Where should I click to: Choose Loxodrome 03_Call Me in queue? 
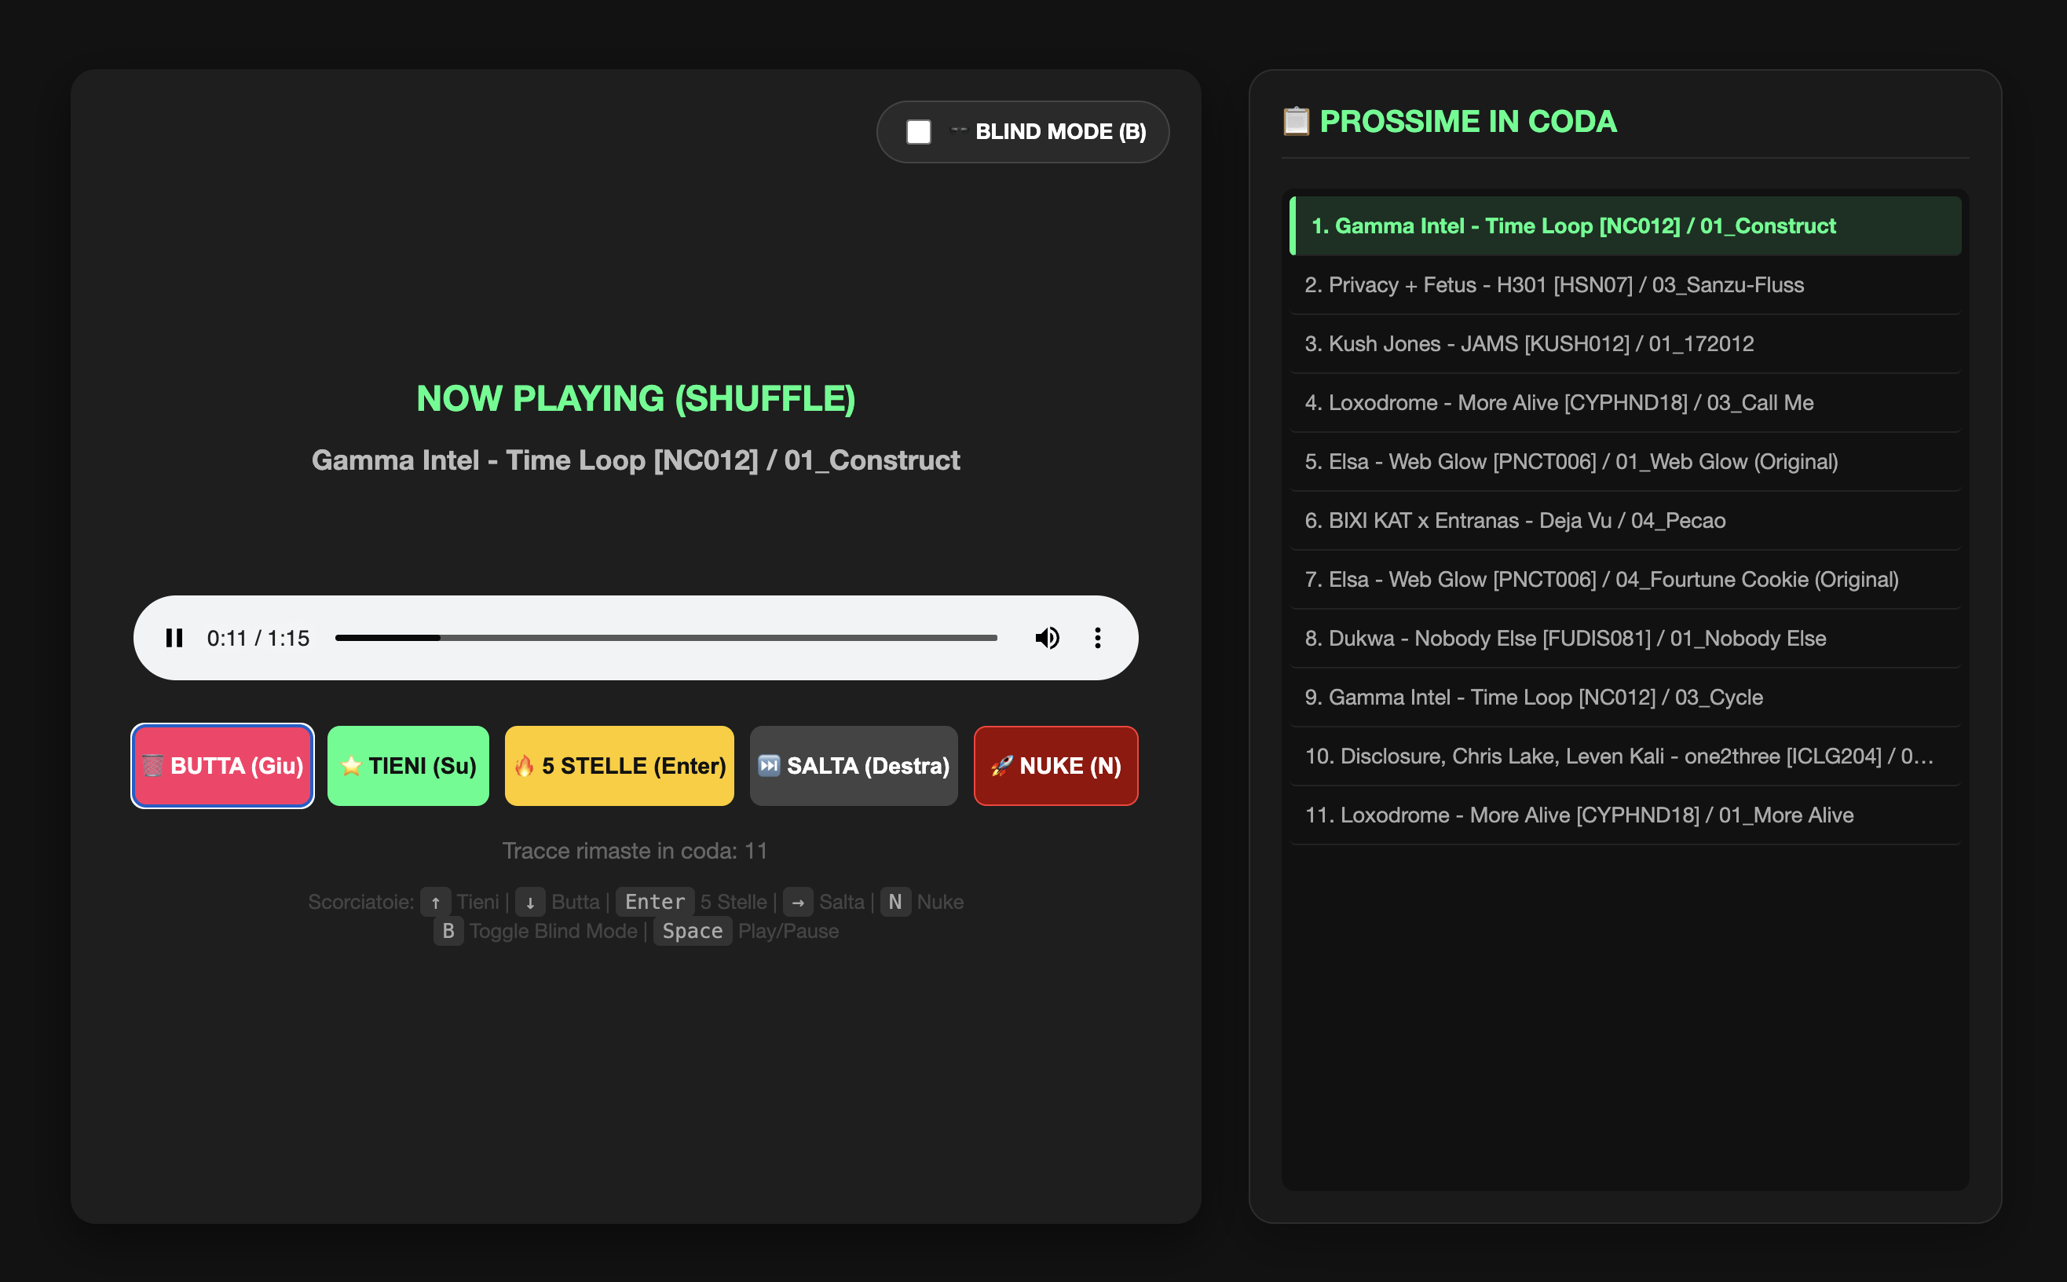1626,403
